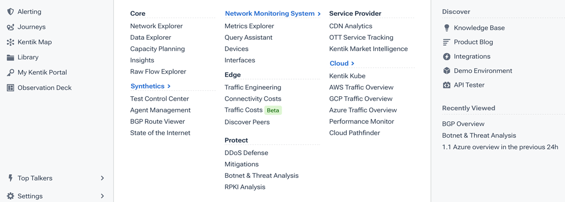Open the Synthetics section heading

[150, 86]
